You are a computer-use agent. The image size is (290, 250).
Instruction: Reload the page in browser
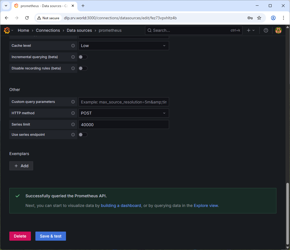pos(27,18)
